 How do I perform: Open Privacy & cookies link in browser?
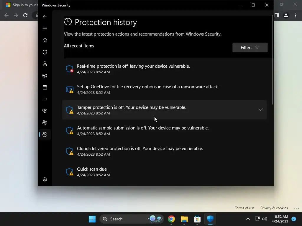tap(274, 208)
